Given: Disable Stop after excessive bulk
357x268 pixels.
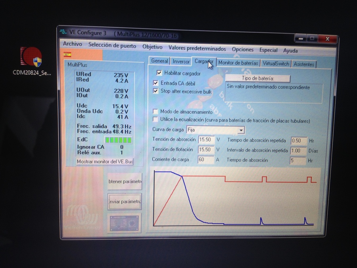Looking at the screenshot, I should pos(156,91).
